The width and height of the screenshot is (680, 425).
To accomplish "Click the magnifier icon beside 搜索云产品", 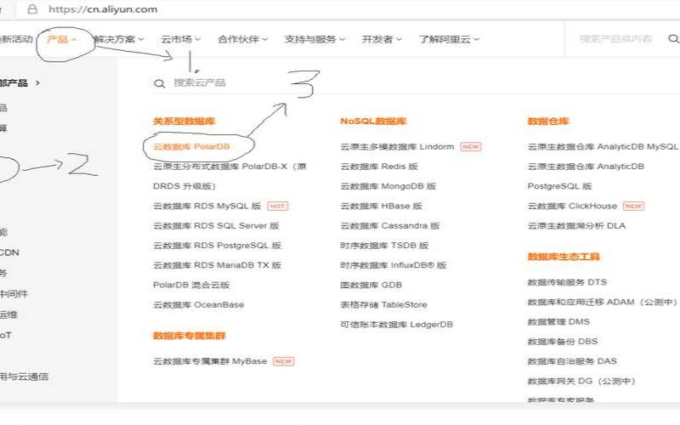I will pyautogui.click(x=160, y=83).
